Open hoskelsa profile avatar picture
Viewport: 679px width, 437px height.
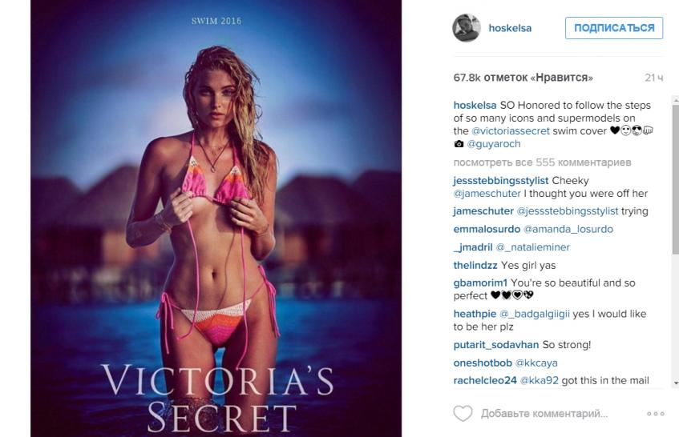pyautogui.click(x=467, y=28)
